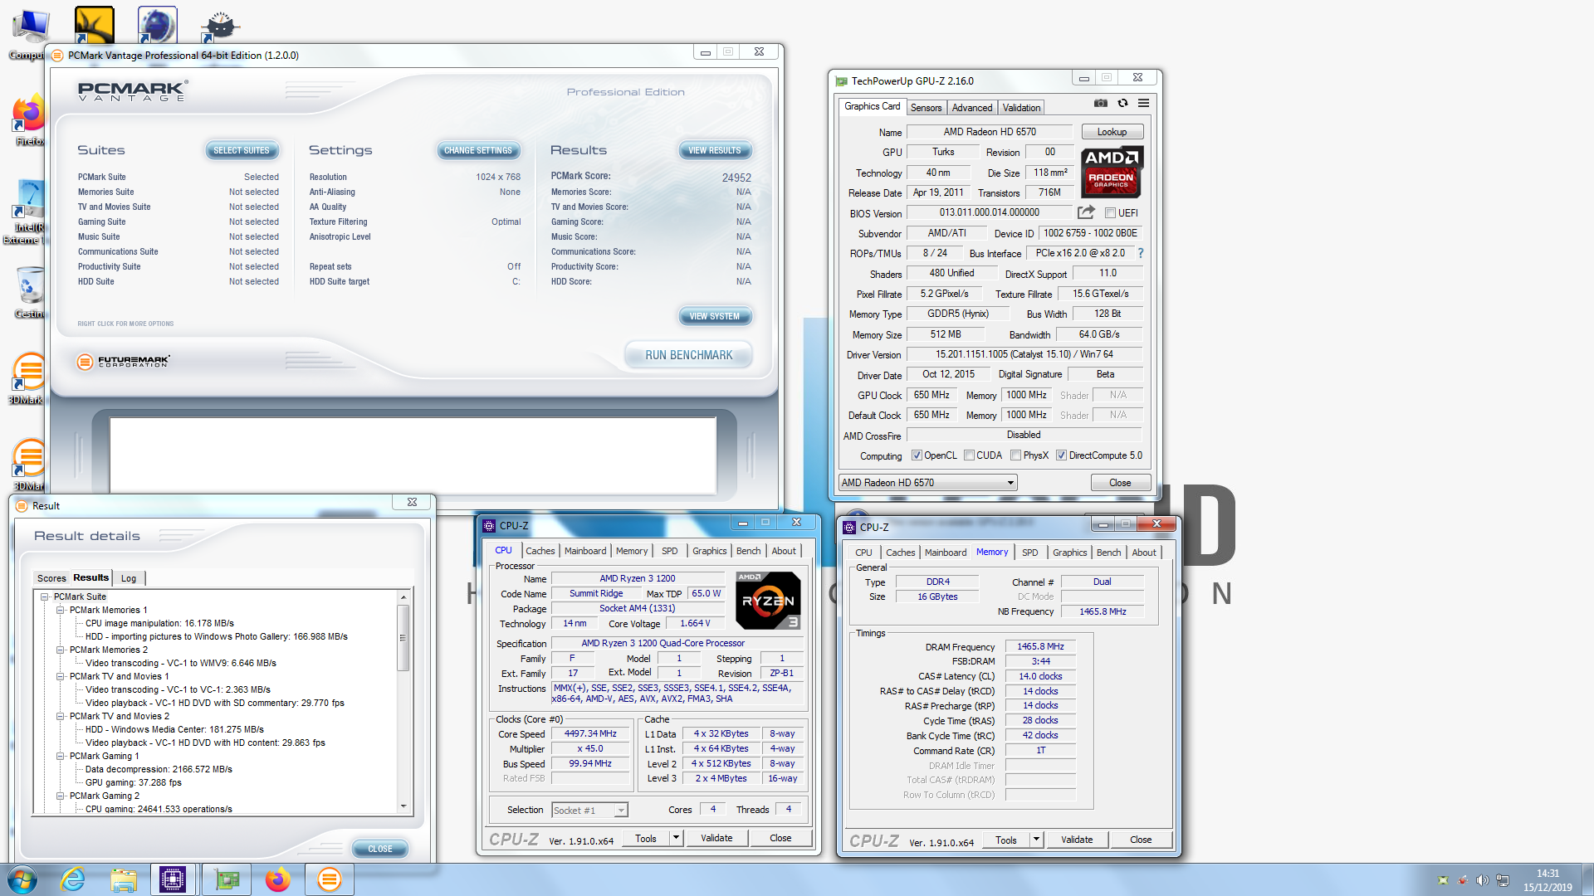Open the AMD Radeon HD 6570 GPU dropdown
The width and height of the screenshot is (1594, 896).
[x=927, y=483]
